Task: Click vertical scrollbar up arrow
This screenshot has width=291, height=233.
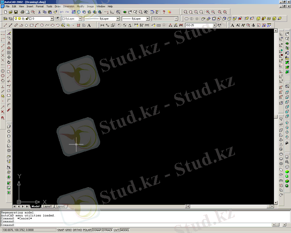Action: click(x=276, y=31)
